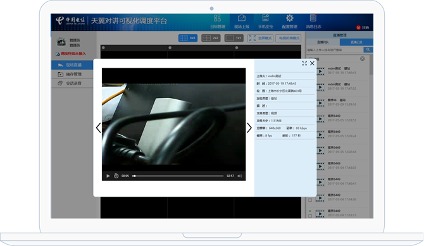Click the replay/rewind icon in the player
The height and width of the screenshot is (246, 424).
(x=116, y=176)
